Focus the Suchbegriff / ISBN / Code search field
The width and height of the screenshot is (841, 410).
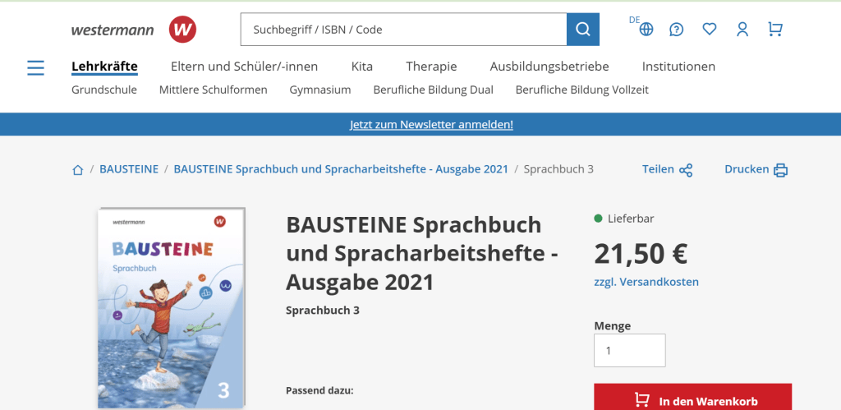pos(403,30)
